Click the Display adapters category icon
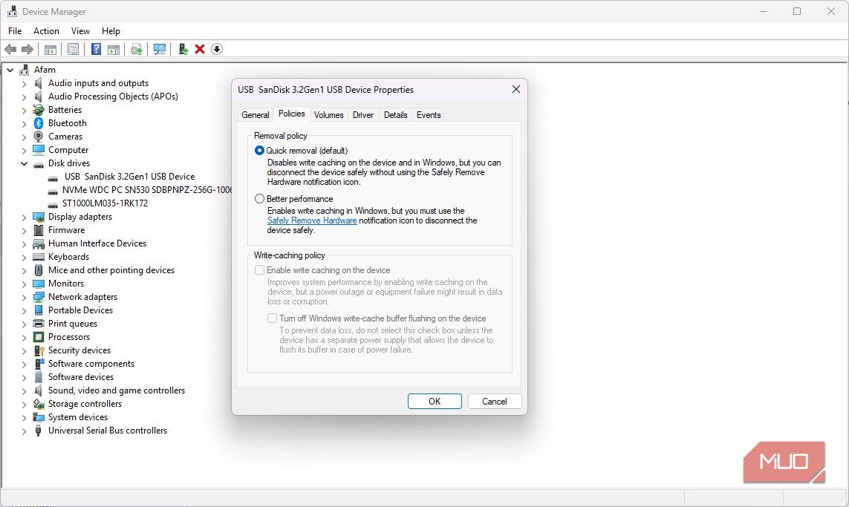Image resolution: width=849 pixels, height=507 pixels. [x=39, y=217]
